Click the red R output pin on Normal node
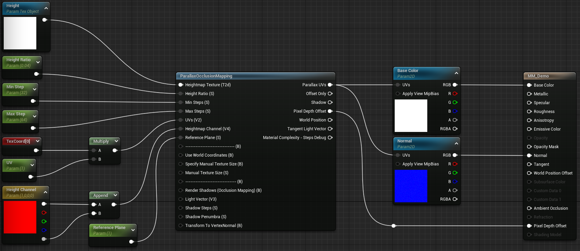 pyautogui.click(x=455, y=164)
